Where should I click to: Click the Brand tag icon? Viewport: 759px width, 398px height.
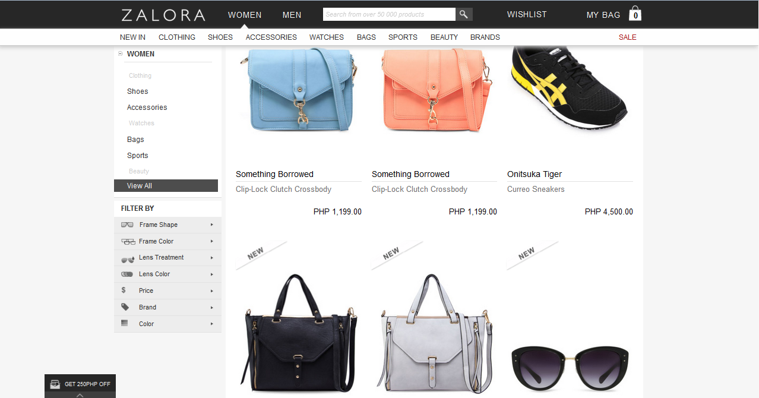pyautogui.click(x=125, y=307)
